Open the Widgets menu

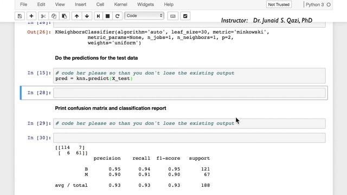click(145, 4)
